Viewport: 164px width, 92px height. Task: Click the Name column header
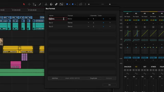51,16
